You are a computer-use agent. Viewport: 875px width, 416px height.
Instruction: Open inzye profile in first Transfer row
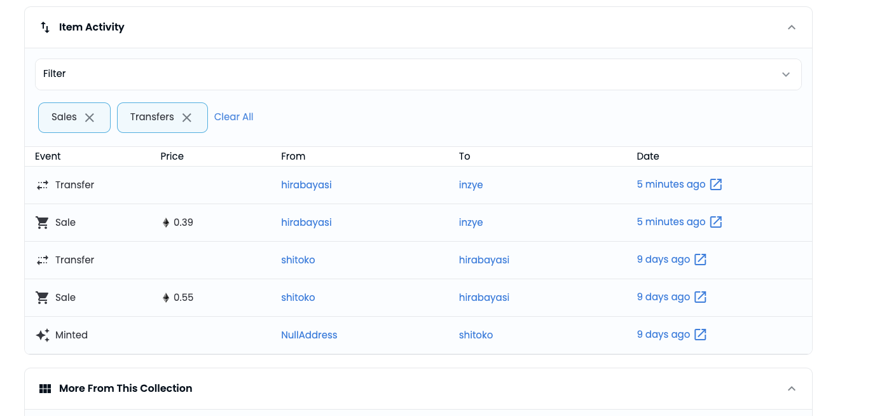(471, 185)
